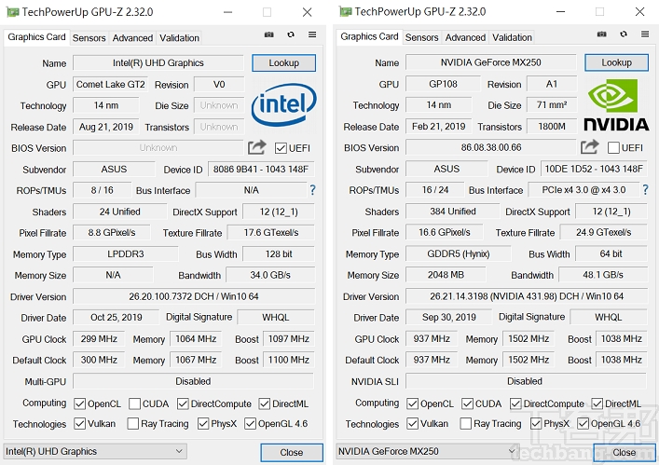
Task: Click the Name field showing Intel(R) UHD Graphics
Action: point(158,63)
